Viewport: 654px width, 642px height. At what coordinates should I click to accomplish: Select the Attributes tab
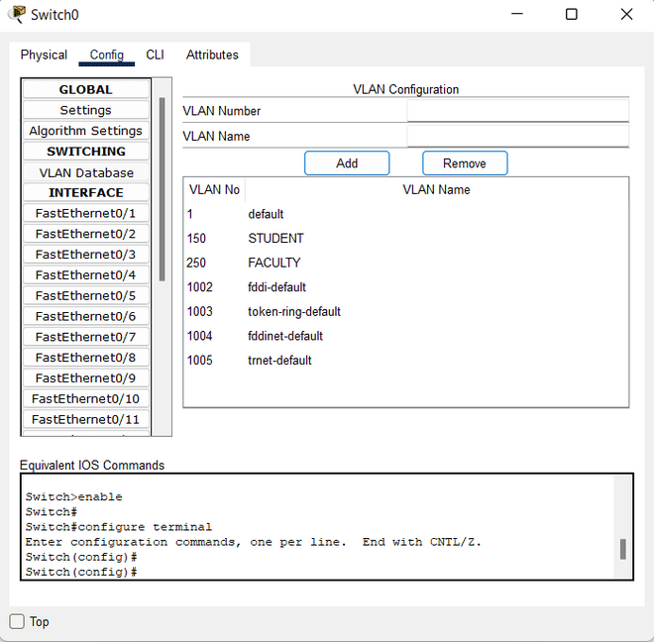pos(212,54)
